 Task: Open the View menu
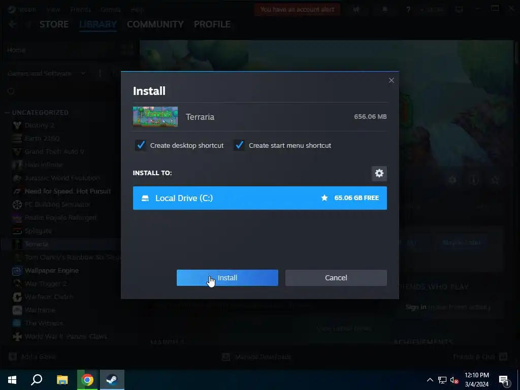click(x=53, y=9)
